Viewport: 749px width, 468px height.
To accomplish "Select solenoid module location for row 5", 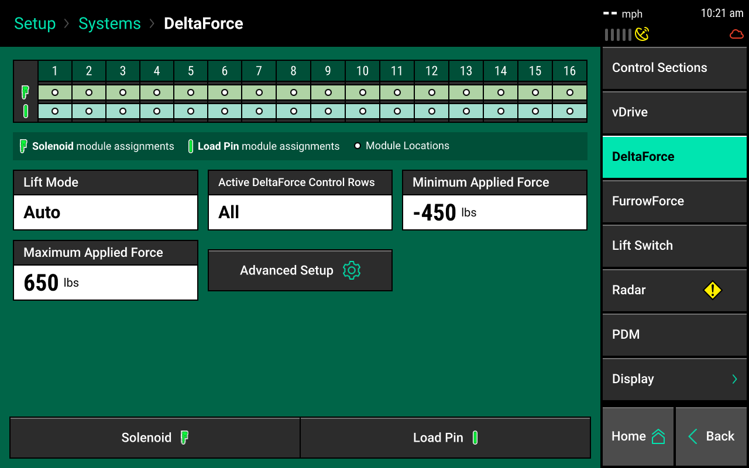I will 191,92.
